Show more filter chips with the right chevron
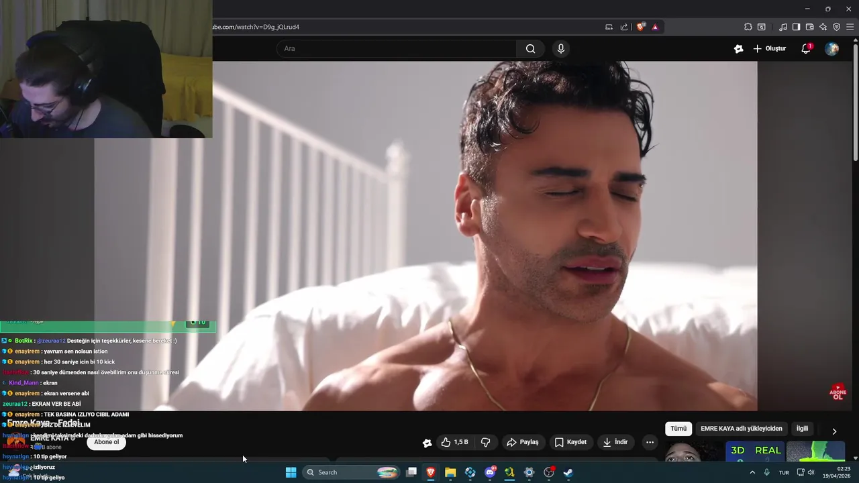The width and height of the screenshot is (859, 483). (834, 431)
